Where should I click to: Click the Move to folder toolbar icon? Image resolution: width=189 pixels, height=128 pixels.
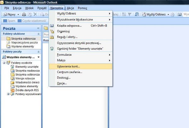coord(30,14)
